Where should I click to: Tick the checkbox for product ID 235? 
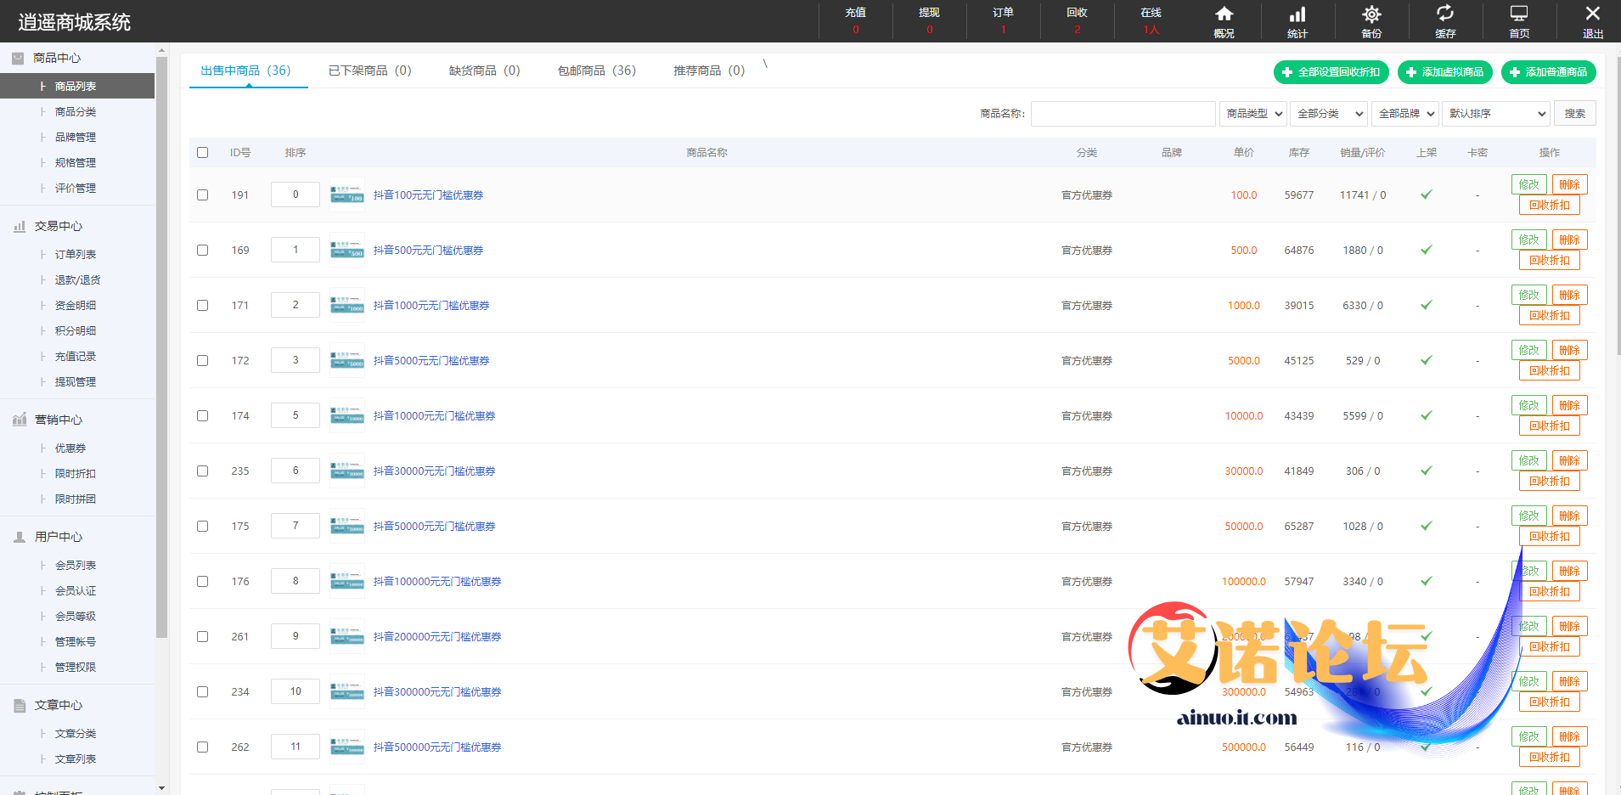202,471
